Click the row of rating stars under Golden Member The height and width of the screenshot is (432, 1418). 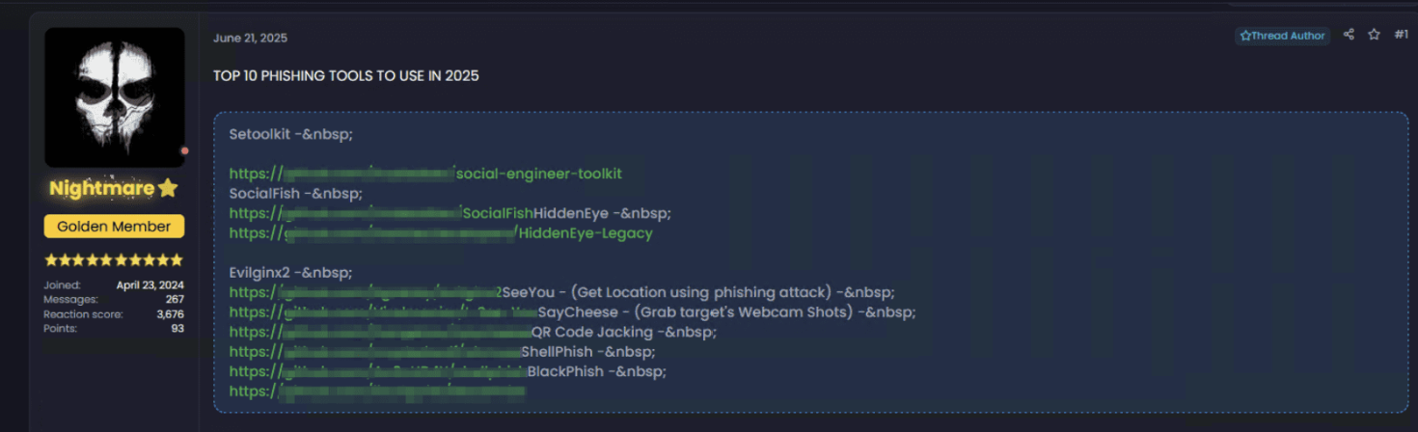114,260
